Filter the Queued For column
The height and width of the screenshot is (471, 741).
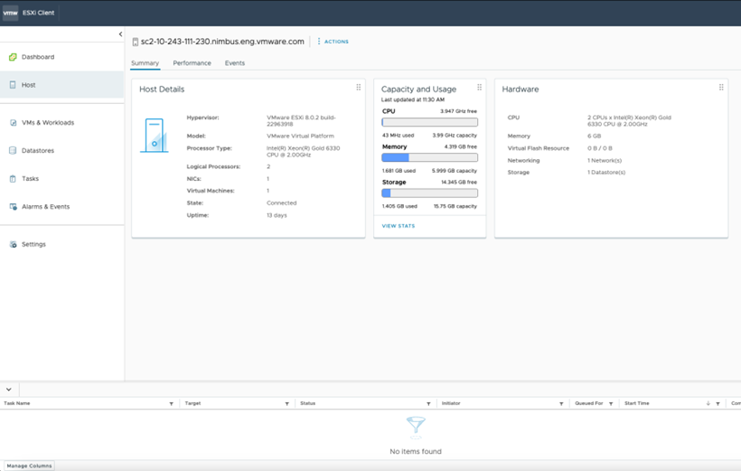pyautogui.click(x=611, y=404)
